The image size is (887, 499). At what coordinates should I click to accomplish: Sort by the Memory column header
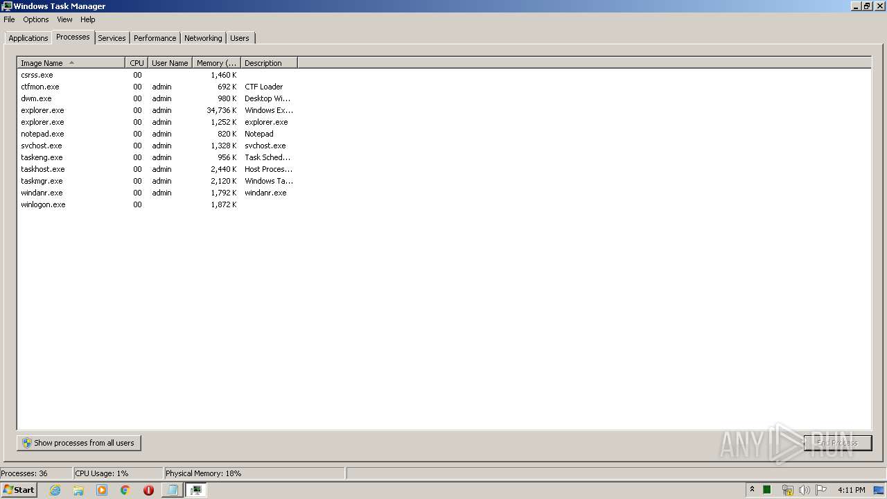coord(216,63)
